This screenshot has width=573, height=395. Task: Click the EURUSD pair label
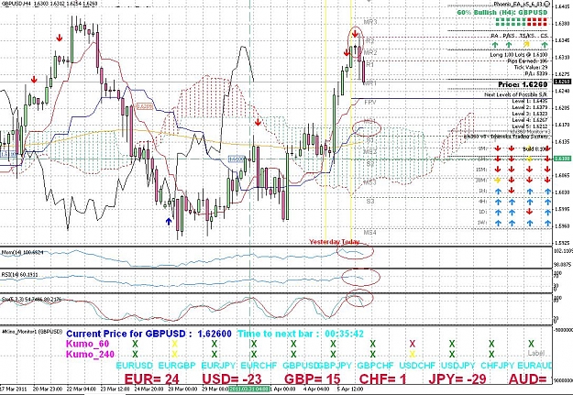point(135,366)
